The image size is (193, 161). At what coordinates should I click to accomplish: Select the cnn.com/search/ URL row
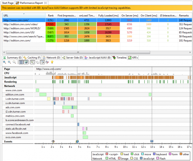[x=97, y=36]
